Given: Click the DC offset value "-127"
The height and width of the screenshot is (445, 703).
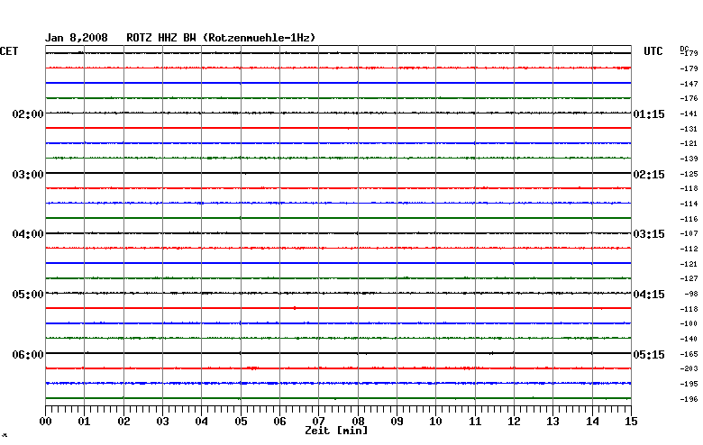Looking at the screenshot, I should (x=689, y=278).
